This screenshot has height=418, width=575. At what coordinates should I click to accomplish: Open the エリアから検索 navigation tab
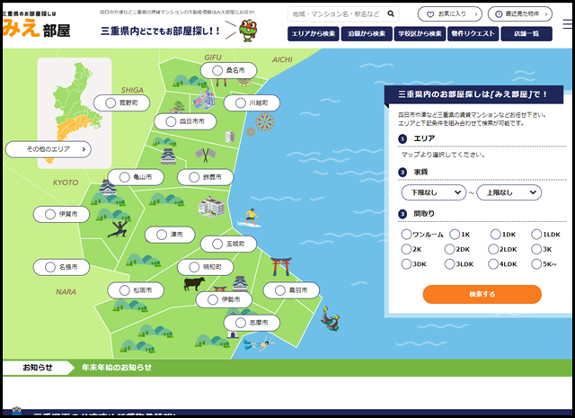314,33
